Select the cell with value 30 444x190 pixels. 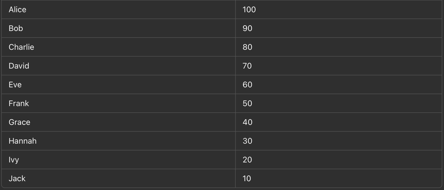(248, 141)
